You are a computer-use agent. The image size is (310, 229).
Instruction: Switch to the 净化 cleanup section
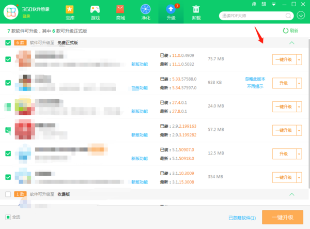point(146,12)
